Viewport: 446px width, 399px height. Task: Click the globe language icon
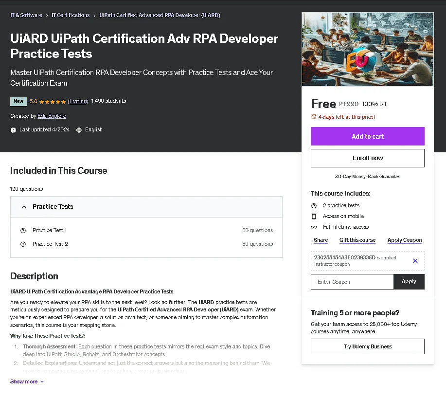[79, 130]
